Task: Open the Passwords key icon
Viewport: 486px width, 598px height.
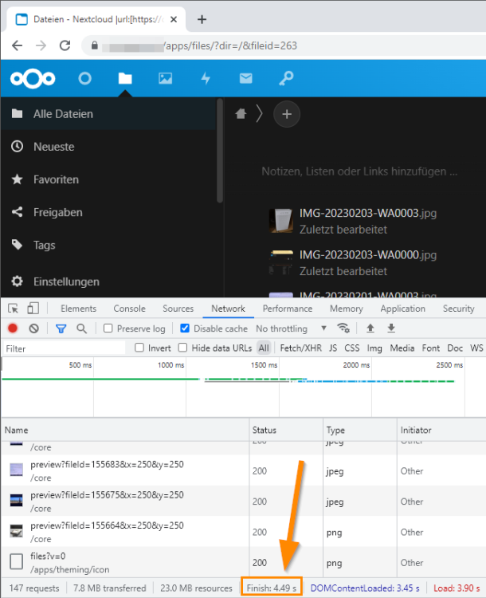Action: coord(286,79)
